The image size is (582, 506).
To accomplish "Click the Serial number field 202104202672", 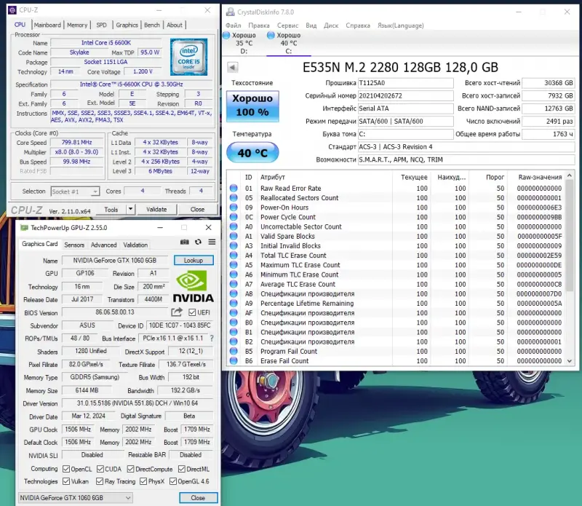I will coord(405,95).
